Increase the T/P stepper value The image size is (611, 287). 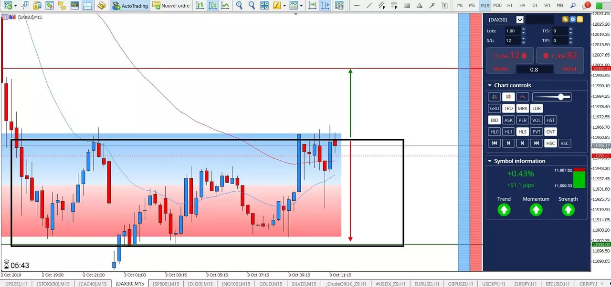point(569,39)
